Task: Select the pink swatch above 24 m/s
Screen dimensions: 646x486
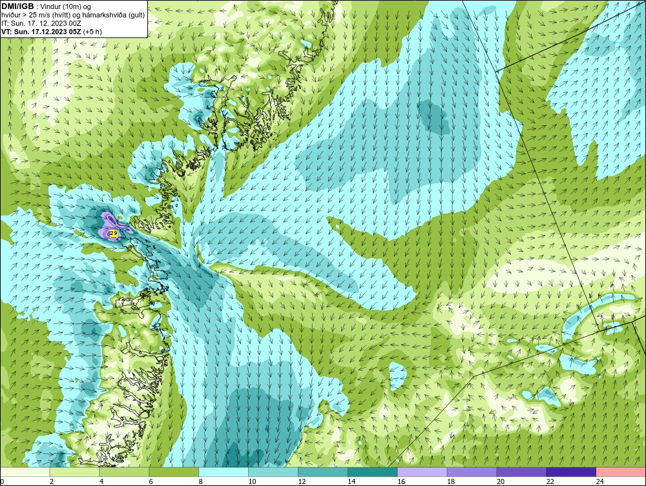Action: (621, 472)
